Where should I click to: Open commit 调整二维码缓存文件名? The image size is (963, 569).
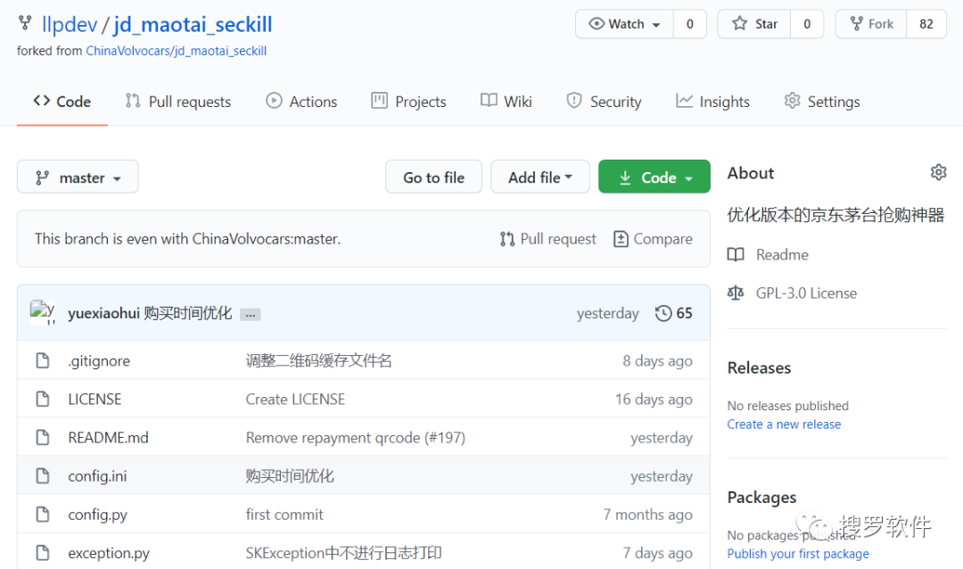(x=318, y=360)
